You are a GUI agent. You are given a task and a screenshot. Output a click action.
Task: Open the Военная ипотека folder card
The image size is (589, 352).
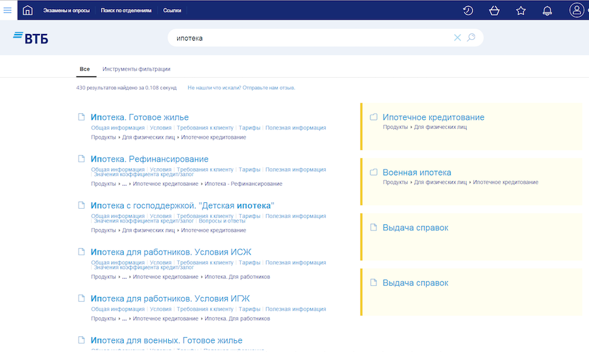pyautogui.click(x=416, y=173)
